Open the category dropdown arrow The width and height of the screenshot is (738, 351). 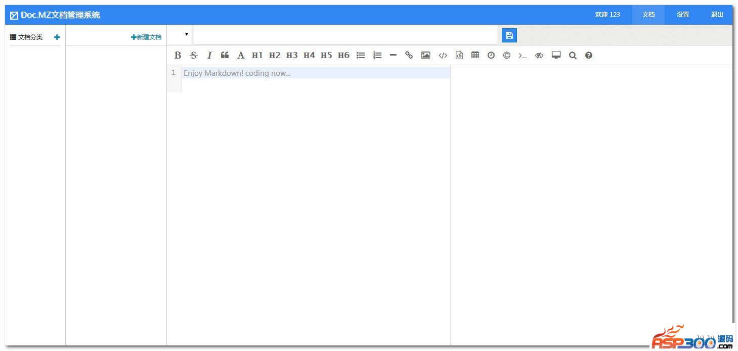pos(187,34)
